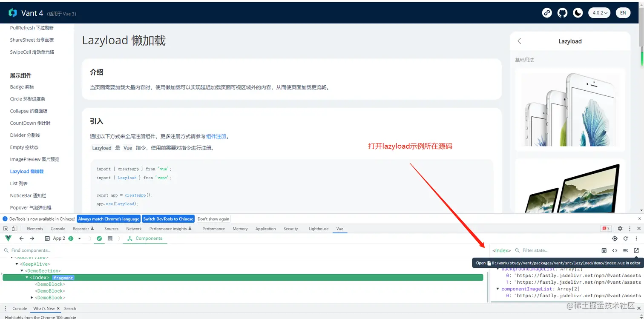
Task: Switch to the Lighthouse tab
Action: pyautogui.click(x=319, y=229)
